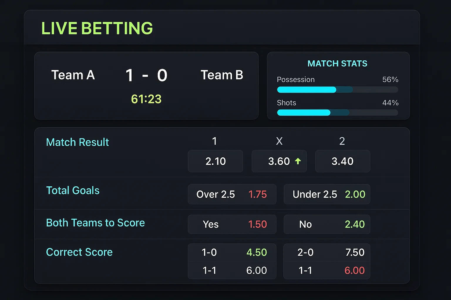451x300 pixels.
Task: Click the Possession progress bar
Action: [337, 90]
